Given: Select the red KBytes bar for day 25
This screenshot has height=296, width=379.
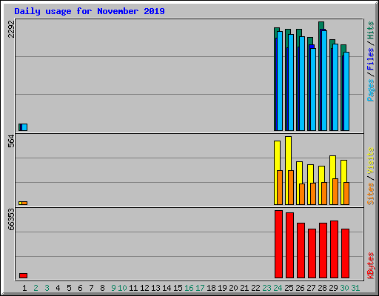Looking at the screenshot, I should click(x=289, y=245).
